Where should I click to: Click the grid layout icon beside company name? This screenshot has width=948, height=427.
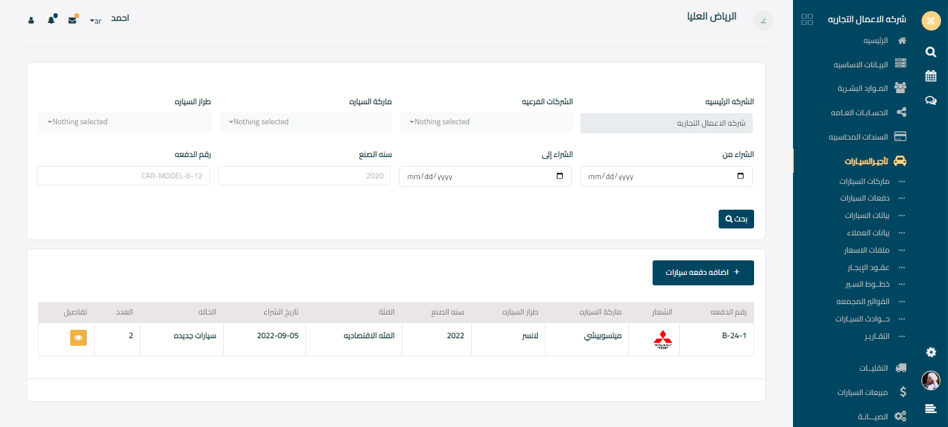pos(807,19)
